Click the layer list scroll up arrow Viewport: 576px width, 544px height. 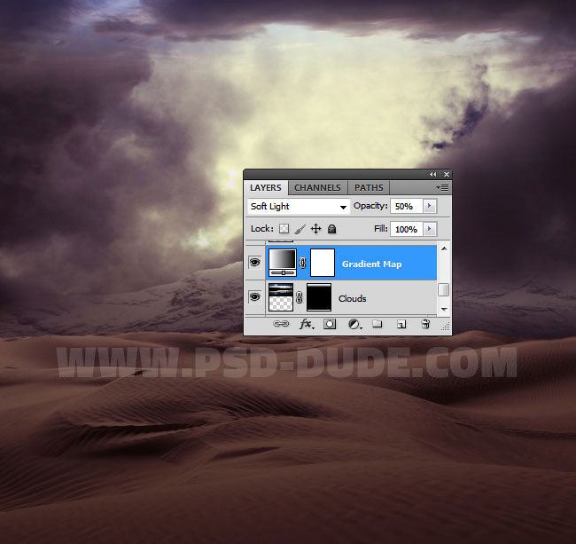(444, 249)
